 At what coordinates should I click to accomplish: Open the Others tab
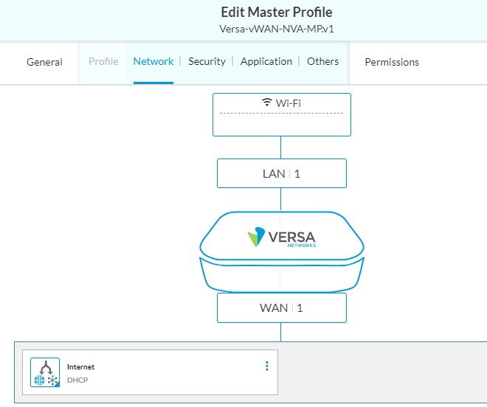pos(322,61)
